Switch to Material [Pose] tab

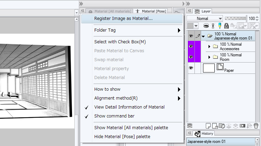(151, 11)
